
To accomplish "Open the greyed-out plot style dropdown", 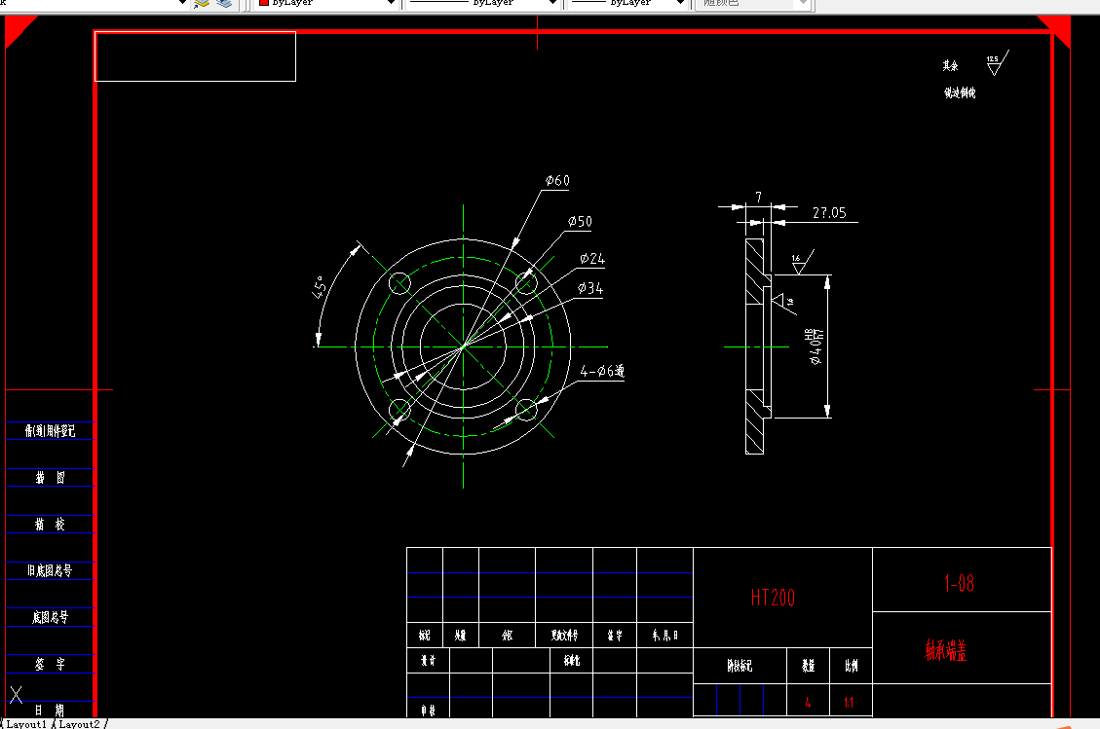I will [x=803, y=3].
